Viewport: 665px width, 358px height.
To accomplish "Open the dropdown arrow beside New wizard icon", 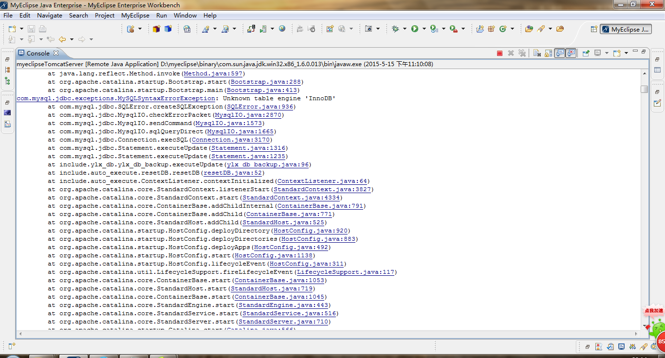I will 21,29.
